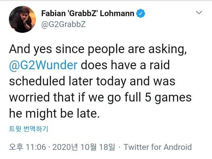Click the final line "he might be late."
The height and width of the screenshot is (159, 212).
pos(54,113)
